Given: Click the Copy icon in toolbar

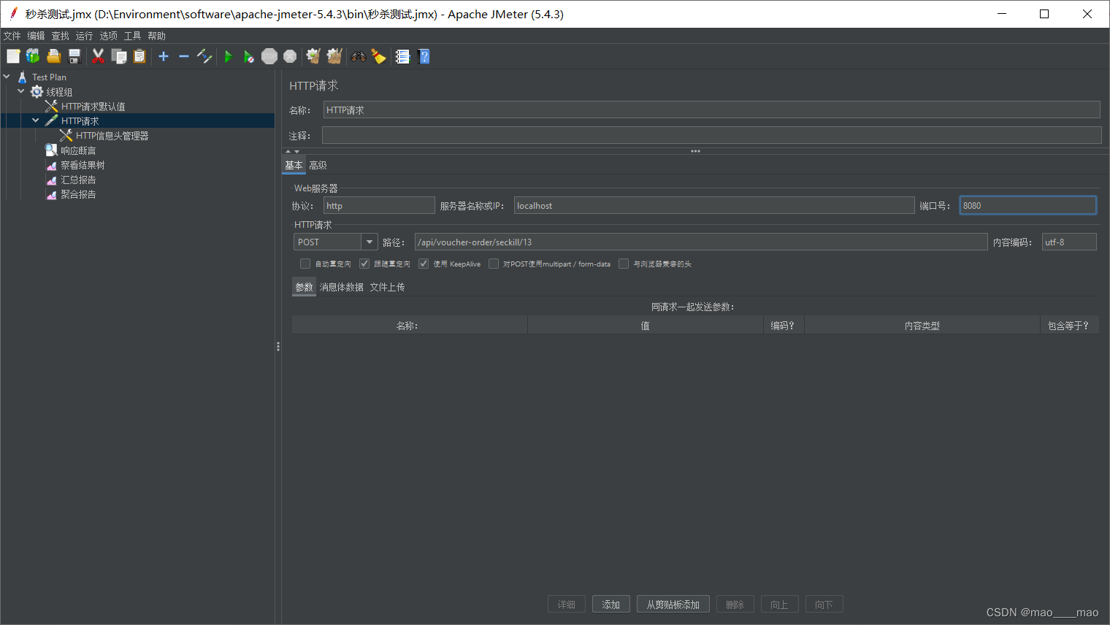Looking at the screenshot, I should pos(119,56).
